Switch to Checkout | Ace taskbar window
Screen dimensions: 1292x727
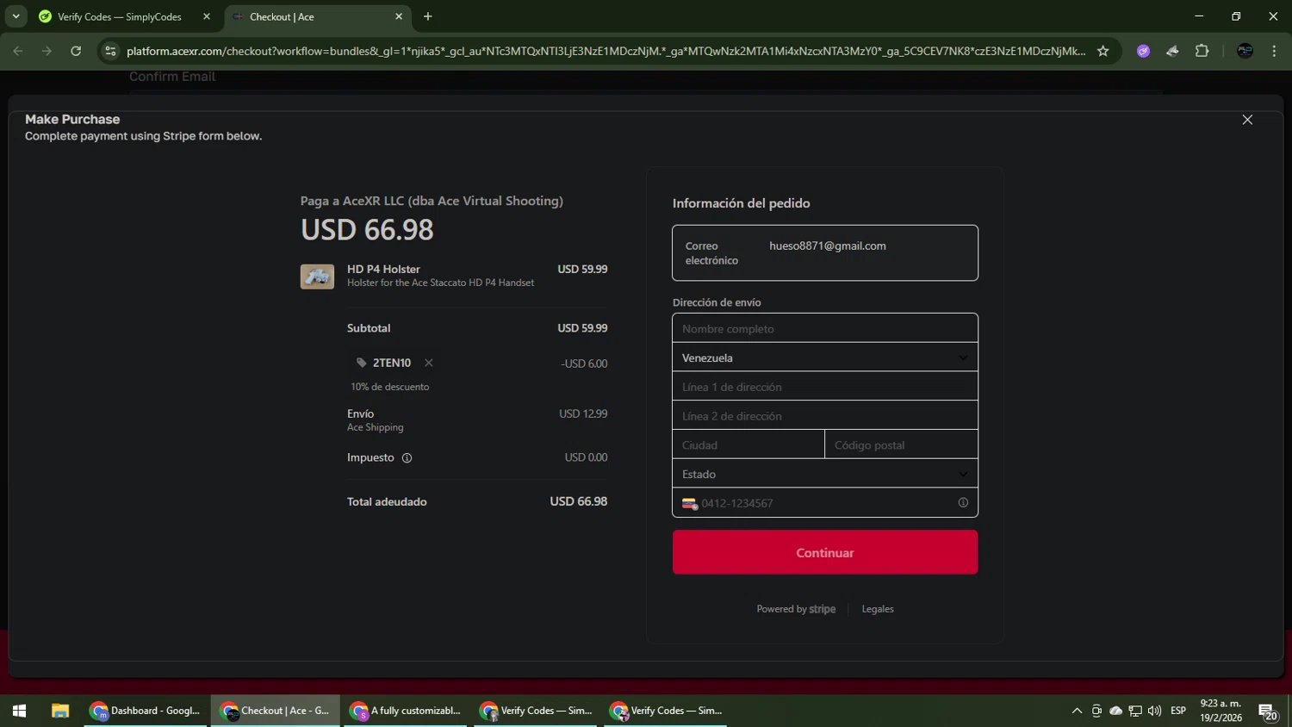point(276,711)
